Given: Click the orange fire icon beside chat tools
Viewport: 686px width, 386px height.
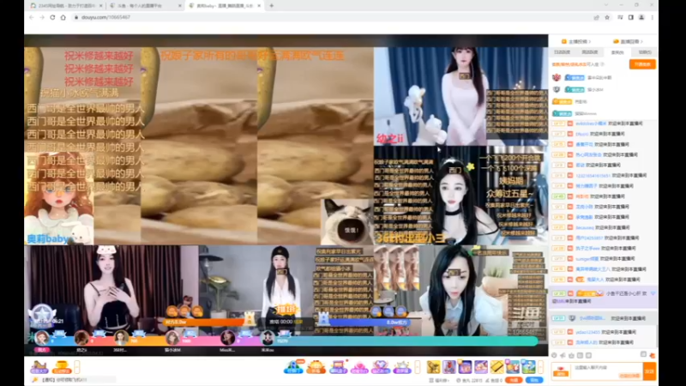Looking at the screenshot, I should [652, 355].
